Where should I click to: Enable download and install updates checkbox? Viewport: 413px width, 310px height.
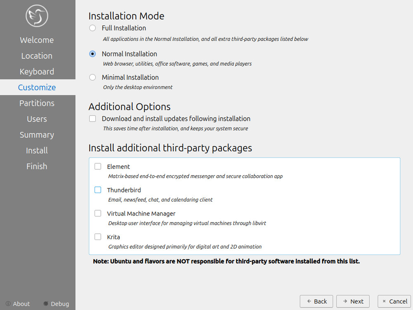pyautogui.click(x=93, y=119)
